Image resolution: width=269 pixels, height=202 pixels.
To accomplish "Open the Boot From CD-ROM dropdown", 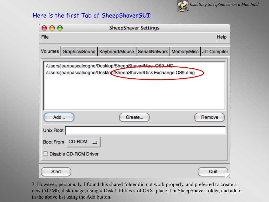I will 83,142.
